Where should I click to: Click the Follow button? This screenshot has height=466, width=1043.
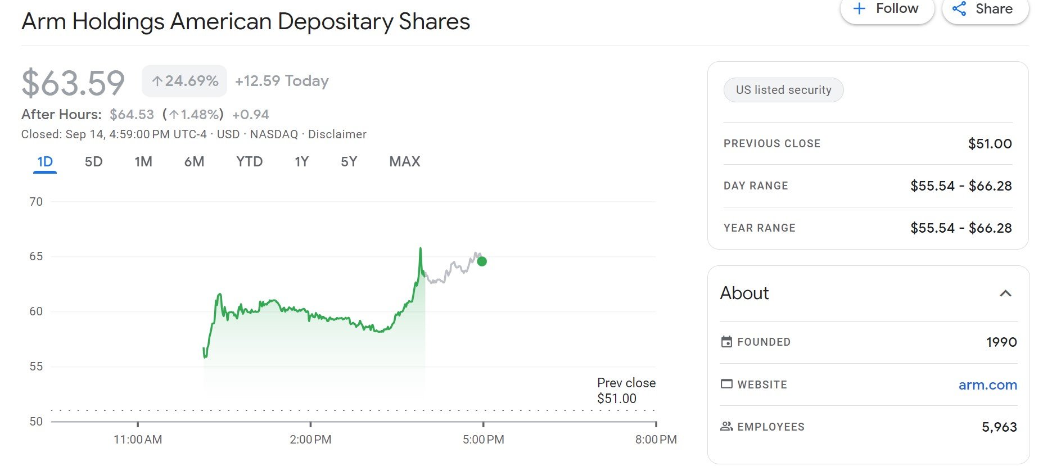click(887, 8)
